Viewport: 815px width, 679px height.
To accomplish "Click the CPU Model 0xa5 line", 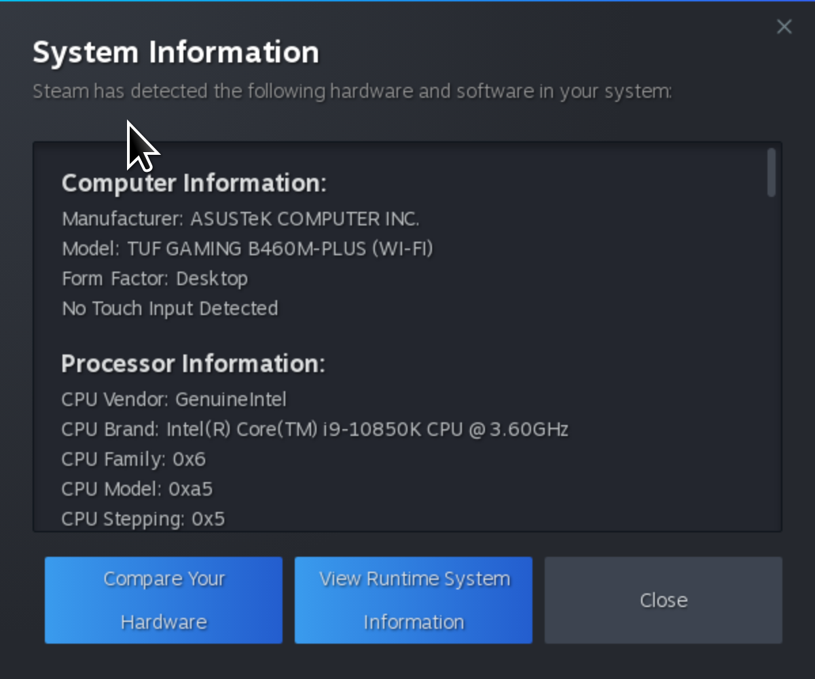I will pyautogui.click(x=137, y=489).
